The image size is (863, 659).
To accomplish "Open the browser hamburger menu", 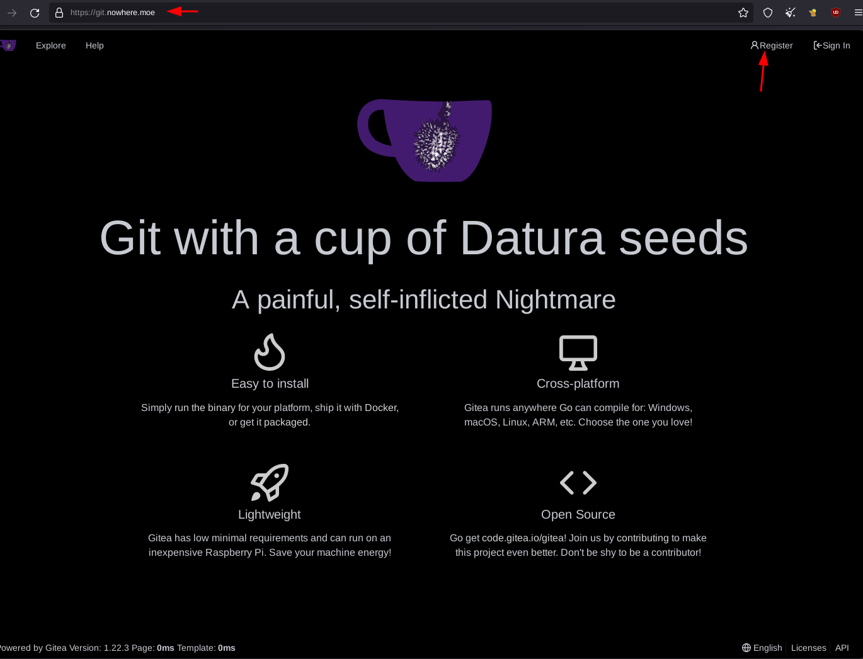I will 858,13.
